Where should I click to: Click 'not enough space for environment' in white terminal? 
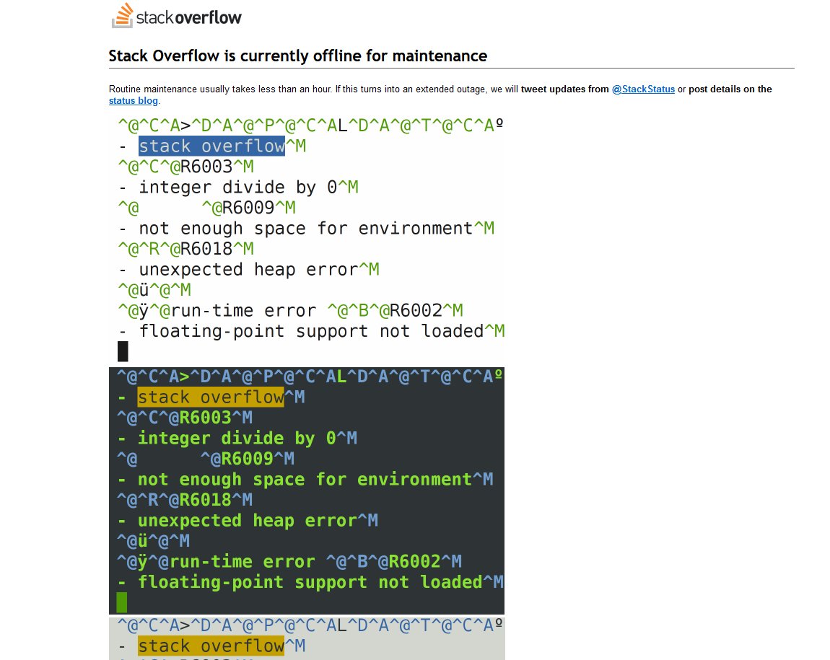306,229
